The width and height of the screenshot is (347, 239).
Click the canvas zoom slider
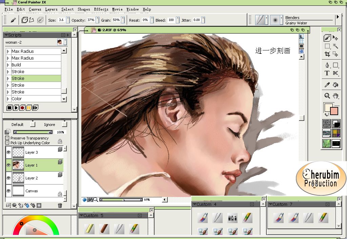(121, 200)
